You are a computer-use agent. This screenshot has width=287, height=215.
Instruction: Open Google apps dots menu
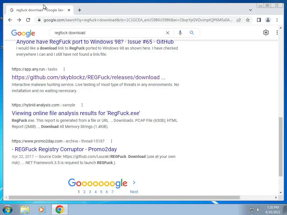(277, 32)
